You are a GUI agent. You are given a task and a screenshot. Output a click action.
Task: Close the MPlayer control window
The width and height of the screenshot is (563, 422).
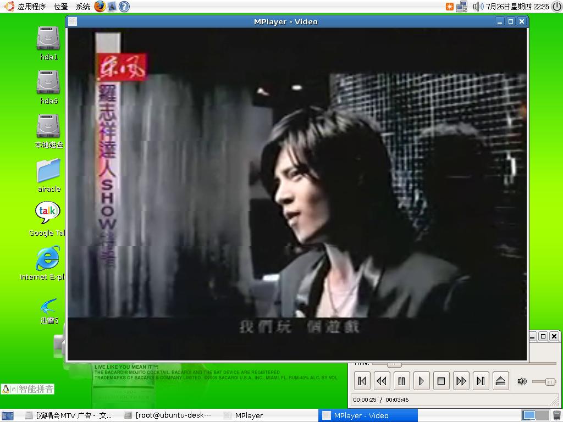pyautogui.click(x=554, y=336)
